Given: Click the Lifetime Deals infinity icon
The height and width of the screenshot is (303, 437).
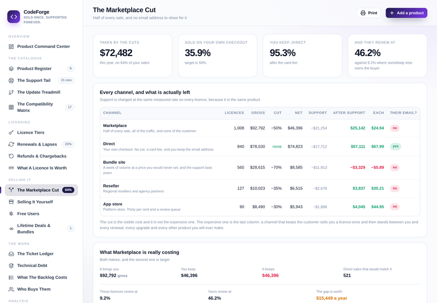Looking at the screenshot, I should coord(11,229).
